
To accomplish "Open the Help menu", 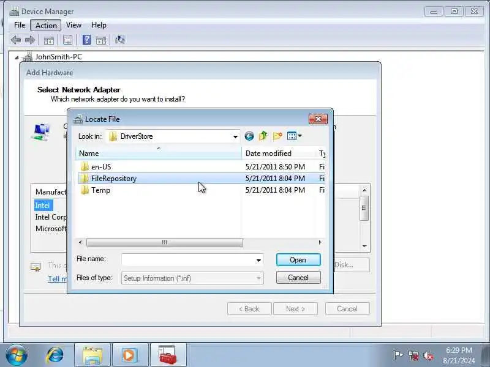I will tap(99, 25).
